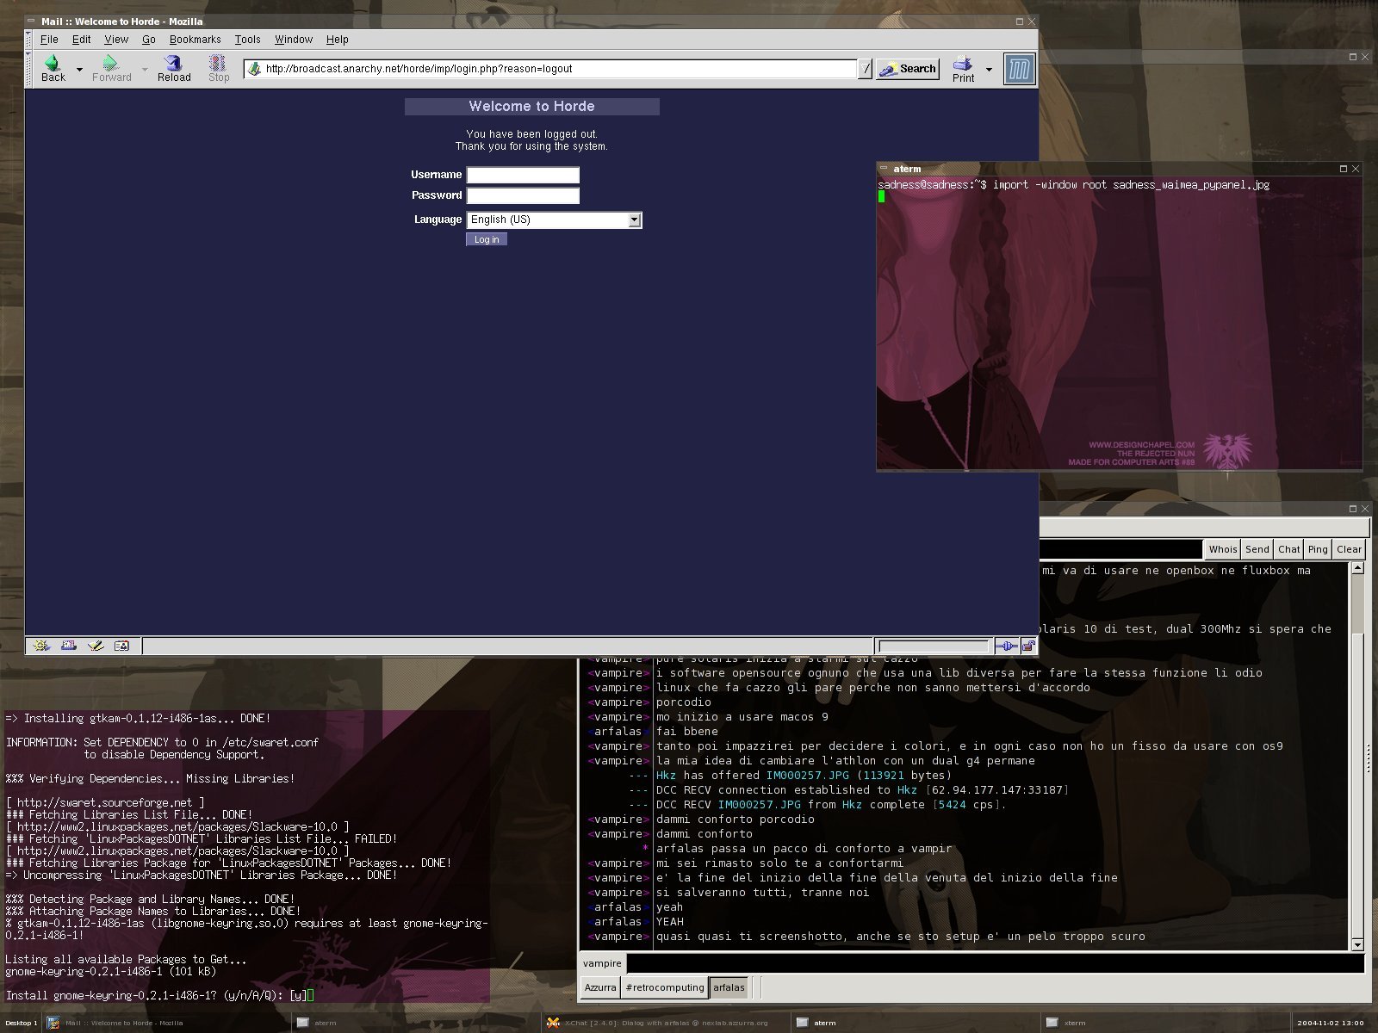Click the Clear button in X-Chat

pyautogui.click(x=1349, y=549)
